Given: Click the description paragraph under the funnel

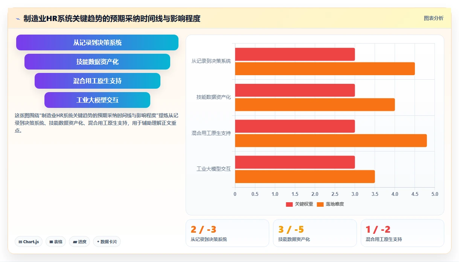Looking at the screenshot, I should (96, 123).
